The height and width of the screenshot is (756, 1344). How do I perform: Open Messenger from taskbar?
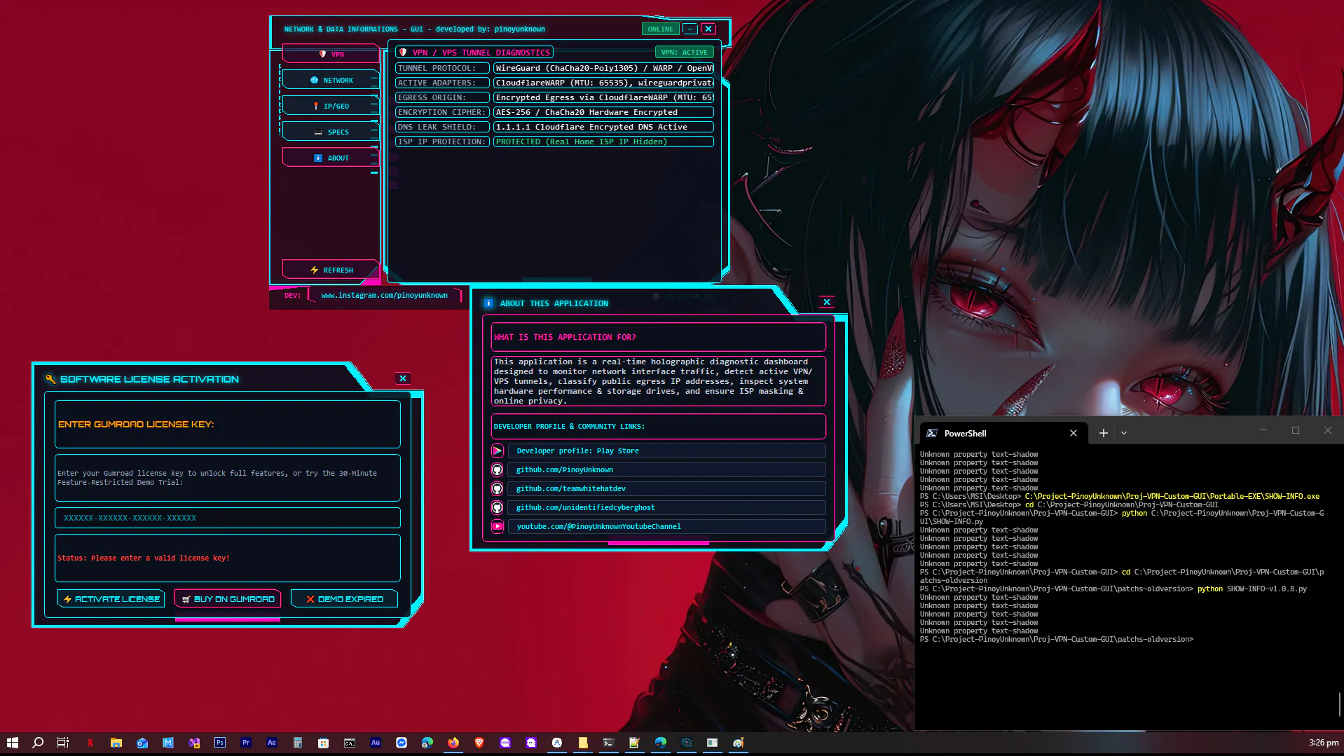402,743
